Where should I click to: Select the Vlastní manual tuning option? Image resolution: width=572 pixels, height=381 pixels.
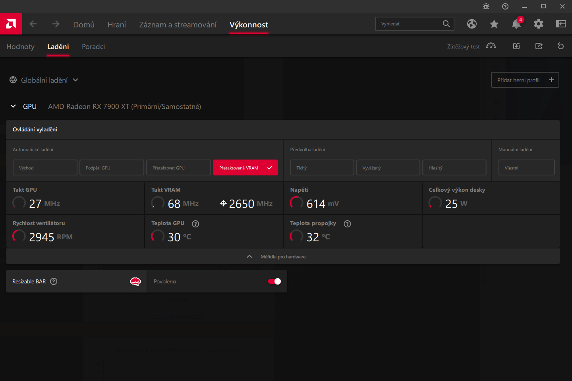pyautogui.click(x=527, y=167)
